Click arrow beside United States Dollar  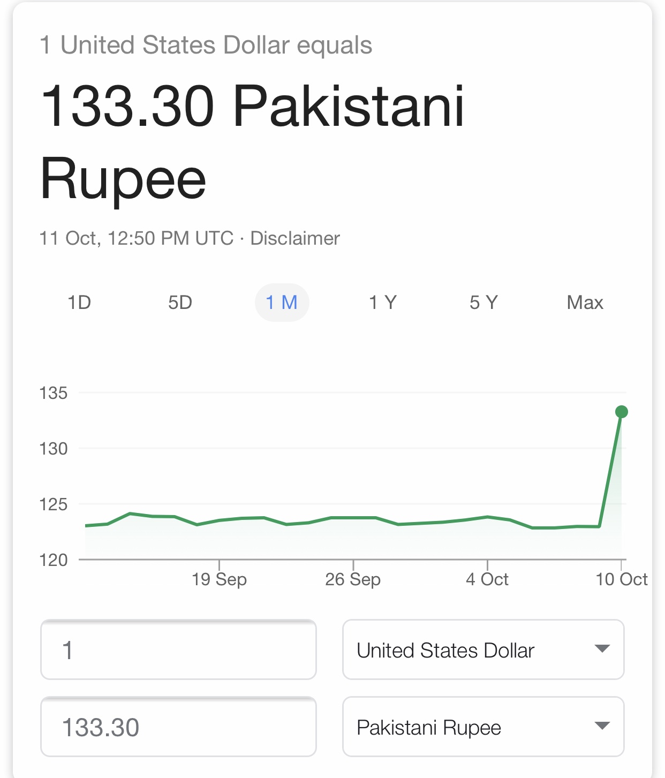click(602, 649)
